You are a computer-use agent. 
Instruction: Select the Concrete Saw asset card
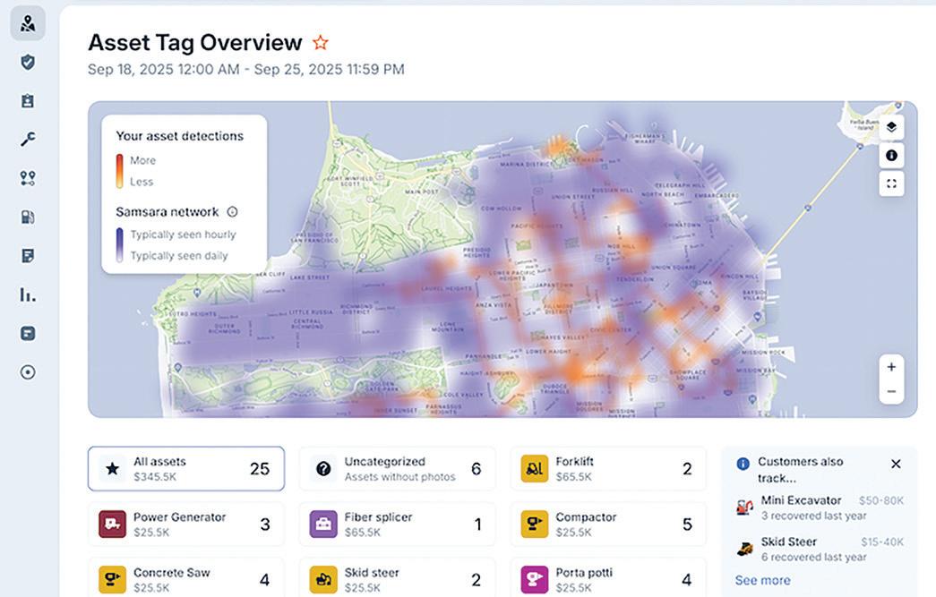pos(186,577)
